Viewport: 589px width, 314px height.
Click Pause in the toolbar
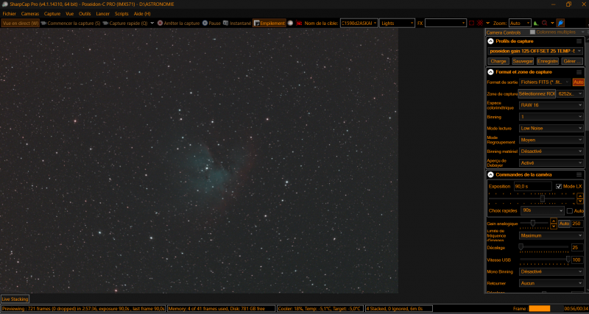[211, 23]
